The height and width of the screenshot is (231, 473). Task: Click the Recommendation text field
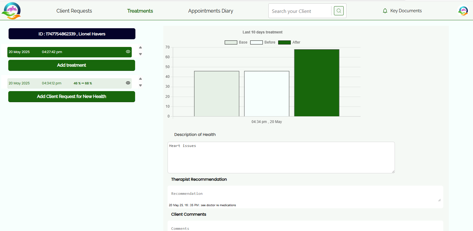pyautogui.click(x=305, y=194)
